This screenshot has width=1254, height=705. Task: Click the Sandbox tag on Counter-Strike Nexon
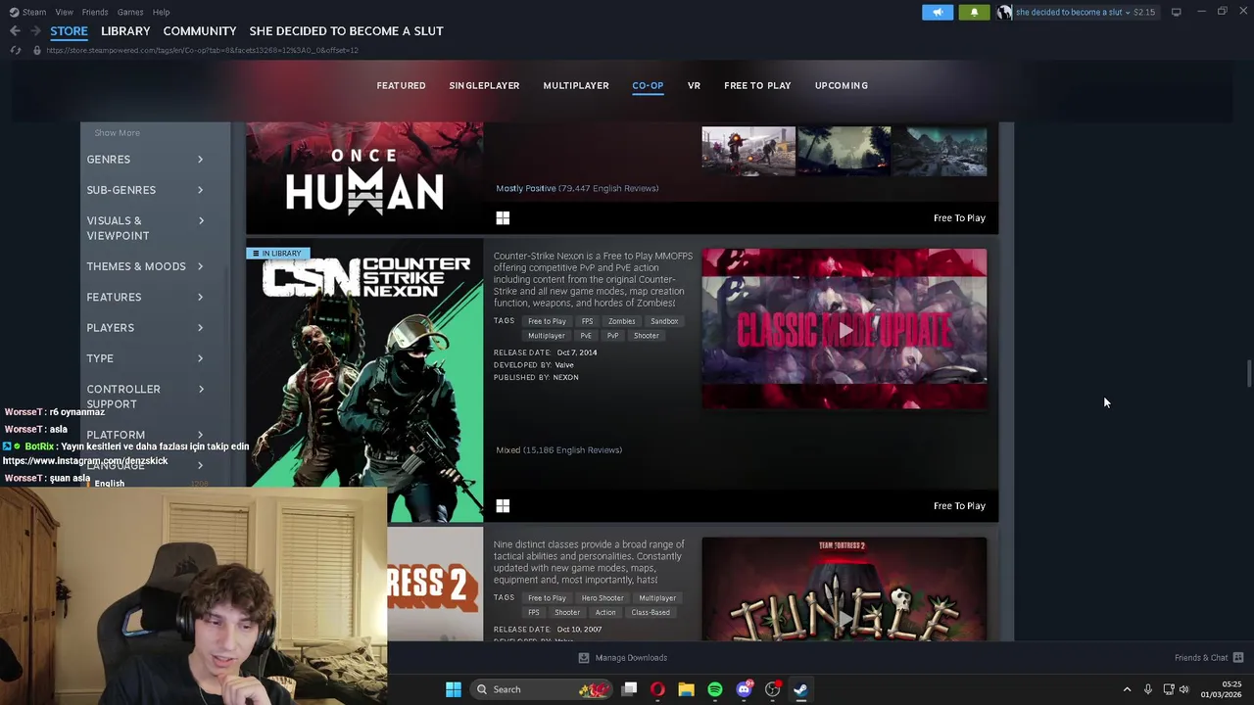(x=664, y=321)
